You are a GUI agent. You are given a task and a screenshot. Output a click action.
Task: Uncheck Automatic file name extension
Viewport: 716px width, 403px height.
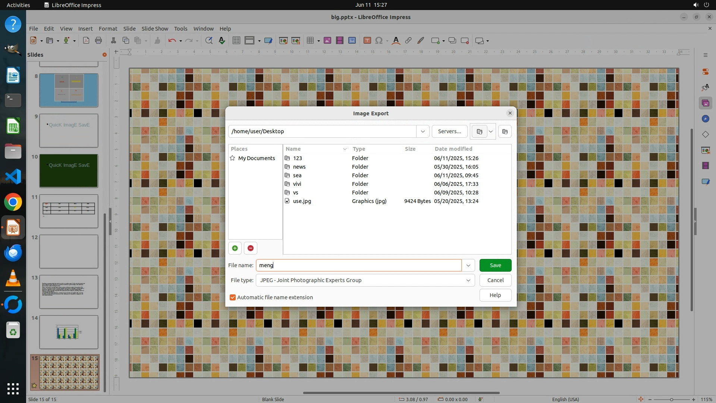pos(233,297)
